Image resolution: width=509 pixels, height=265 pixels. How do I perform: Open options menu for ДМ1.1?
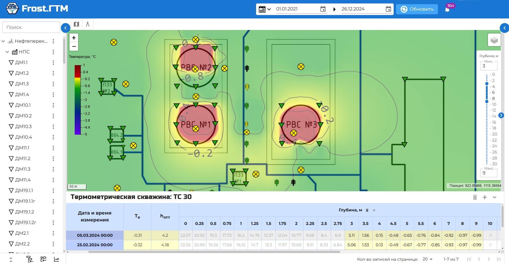53,63
